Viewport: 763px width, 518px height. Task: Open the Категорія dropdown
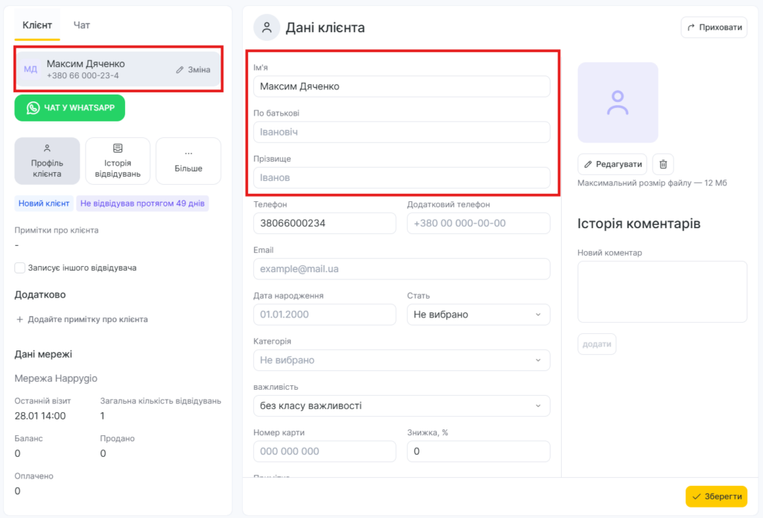pyautogui.click(x=402, y=360)
